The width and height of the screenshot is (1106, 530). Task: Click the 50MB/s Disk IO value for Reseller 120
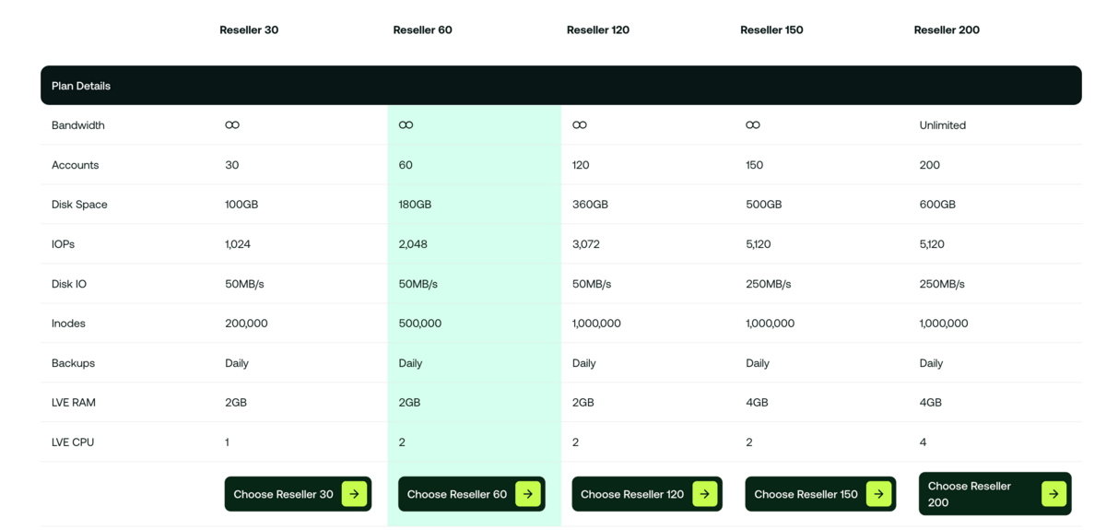pos(592,284)
